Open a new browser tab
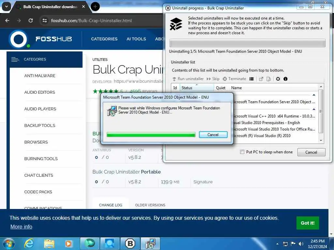 click(x=95, y=7)
